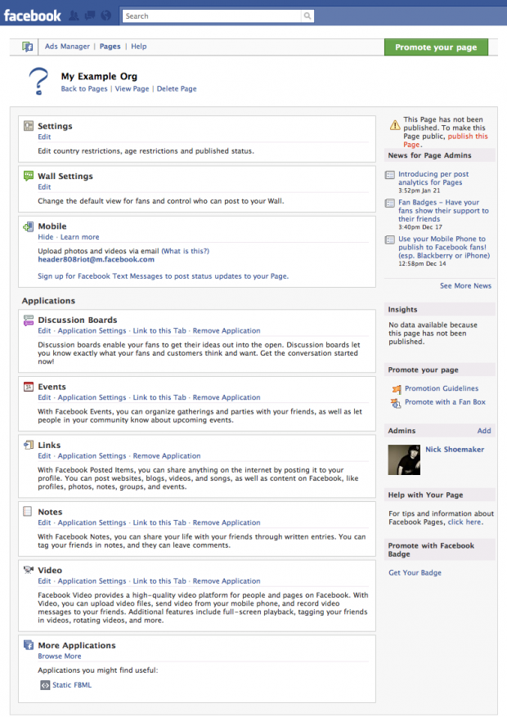Image resolution: width=507 pixels, height=717 pixels.
Task: Click the Pages flag icon beside Ads Manager
Action: click(28, 47)
